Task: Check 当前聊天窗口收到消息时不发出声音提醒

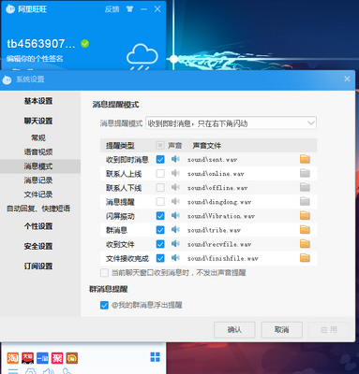Action: 104,273
